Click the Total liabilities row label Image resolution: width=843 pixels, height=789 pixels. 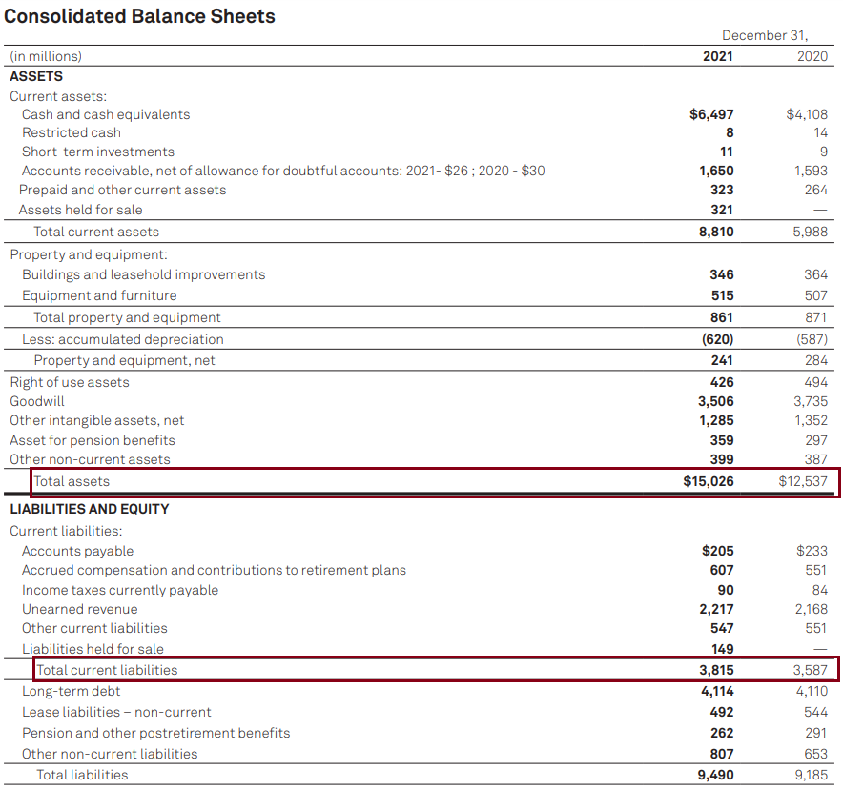pyautogui.click(x=82, y=775)
